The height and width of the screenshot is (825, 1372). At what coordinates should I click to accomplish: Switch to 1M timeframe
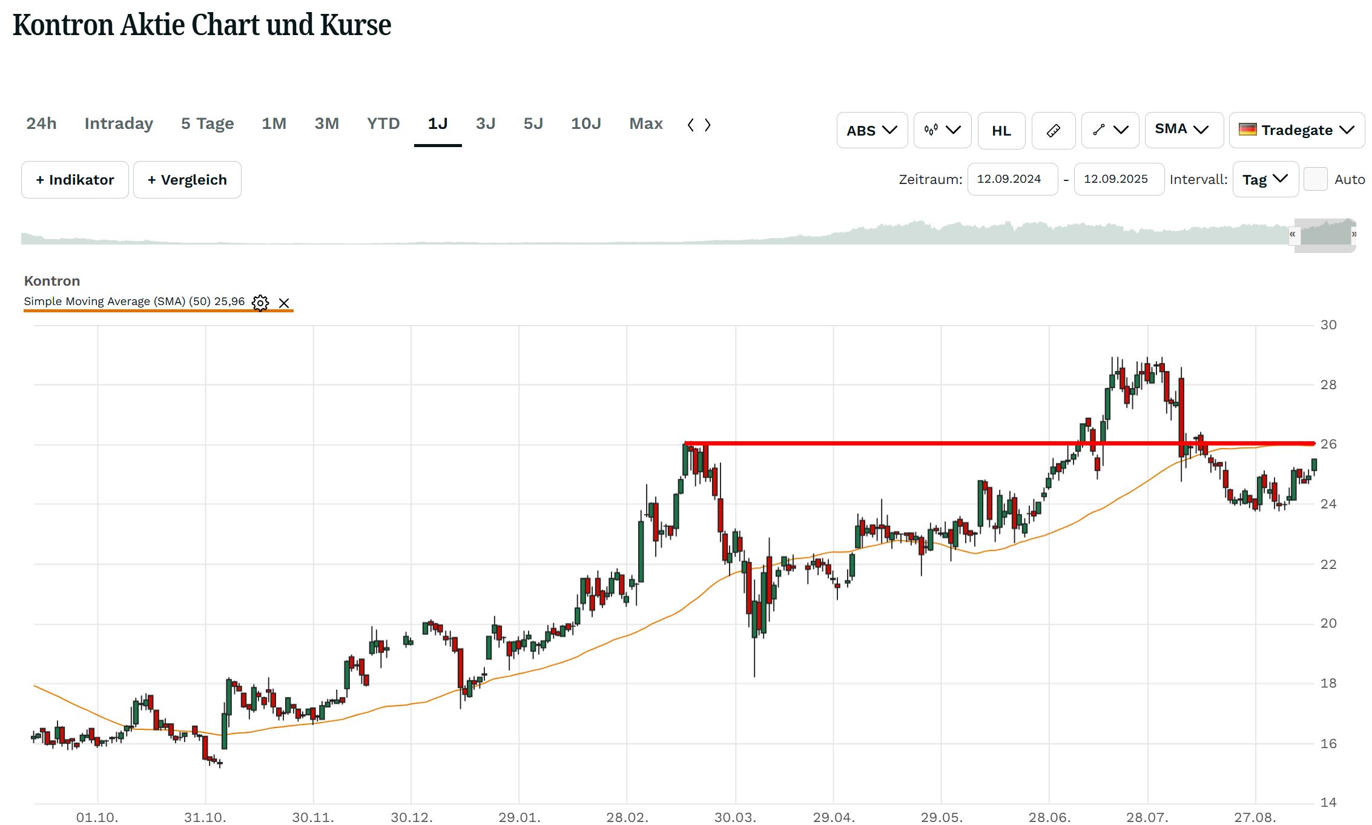coord(274,123)
